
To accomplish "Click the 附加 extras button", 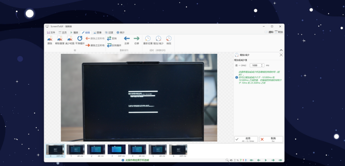I will click(x=278, y=32).
